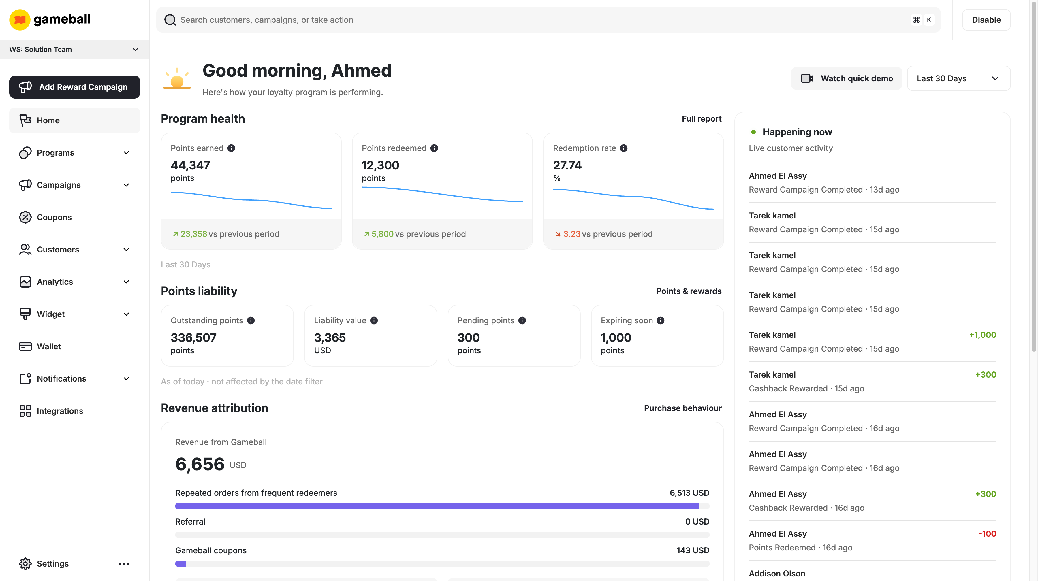Click the Add Reward Campaign button
Image resolution: width=1038 pixels, height=581 pixels.
coord(75,86)
